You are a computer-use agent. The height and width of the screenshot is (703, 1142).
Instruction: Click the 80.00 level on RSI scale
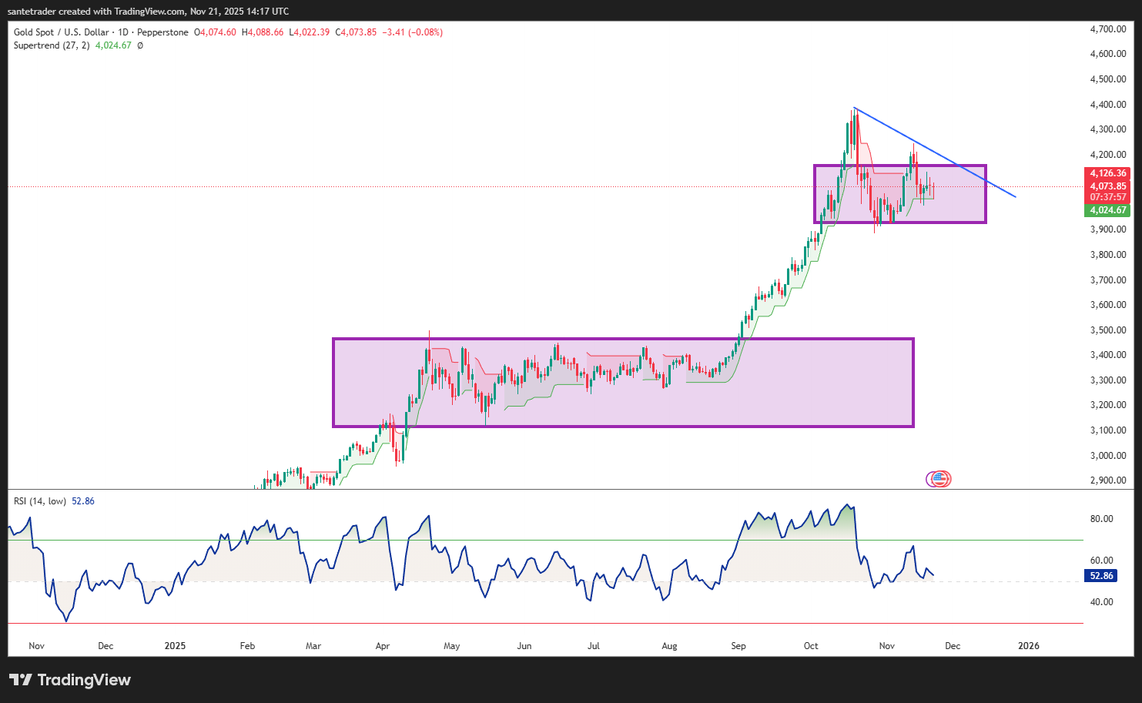click(1101, 519)
